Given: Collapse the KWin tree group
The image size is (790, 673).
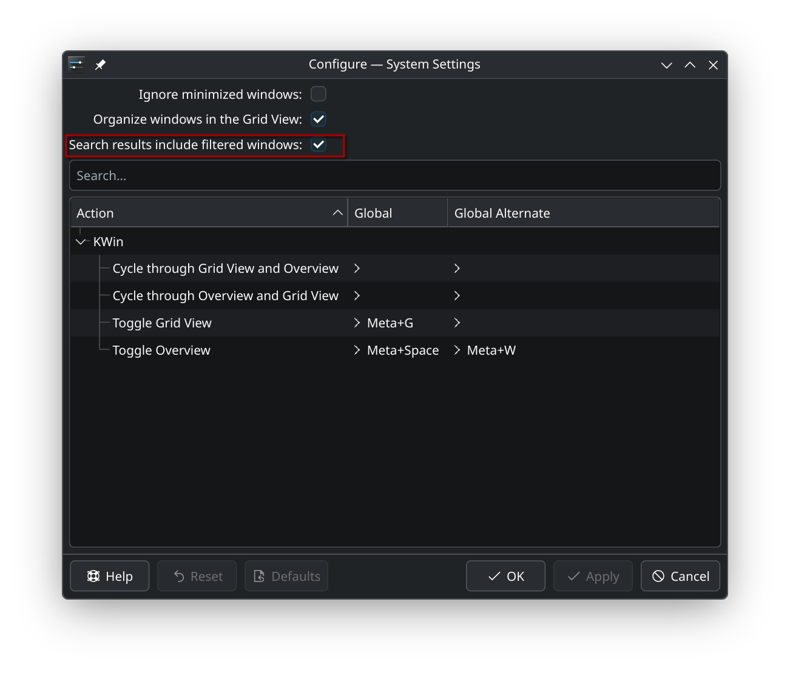Looking at the screenshot, I should pos(81,242).
